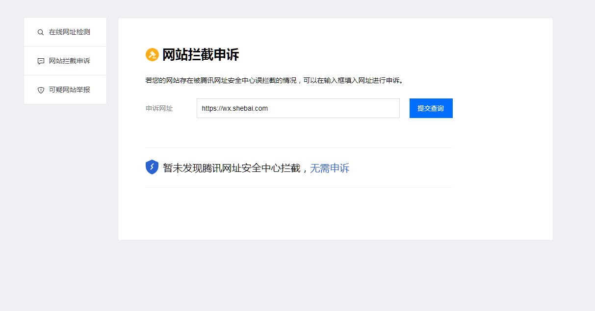Click the description sentence starting with 若您的网站
595x311 pixels.
coord(275,80)
